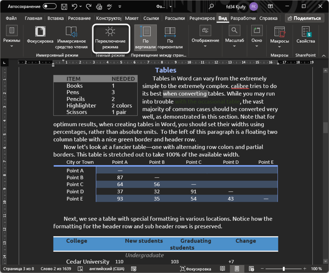
Task: Click the tab selector at ruler corner
Action: point(4,63)
